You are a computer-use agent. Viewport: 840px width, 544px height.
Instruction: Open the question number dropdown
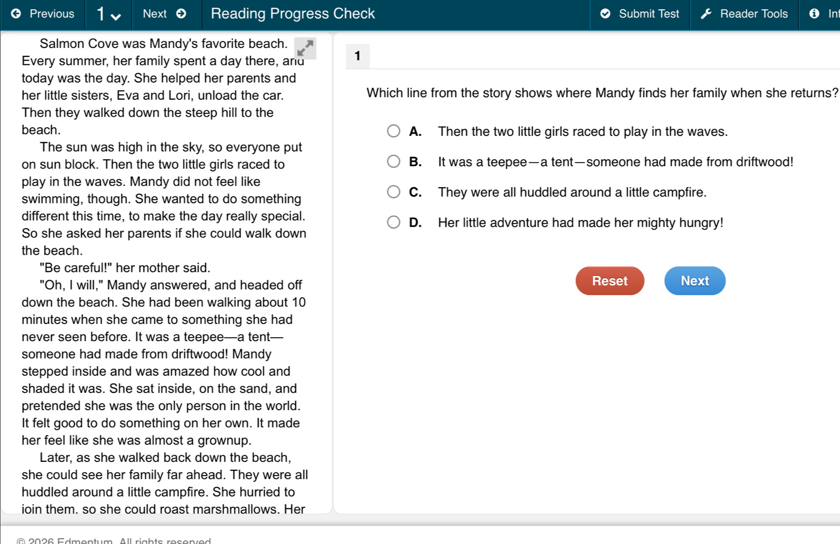pos(109,14)
